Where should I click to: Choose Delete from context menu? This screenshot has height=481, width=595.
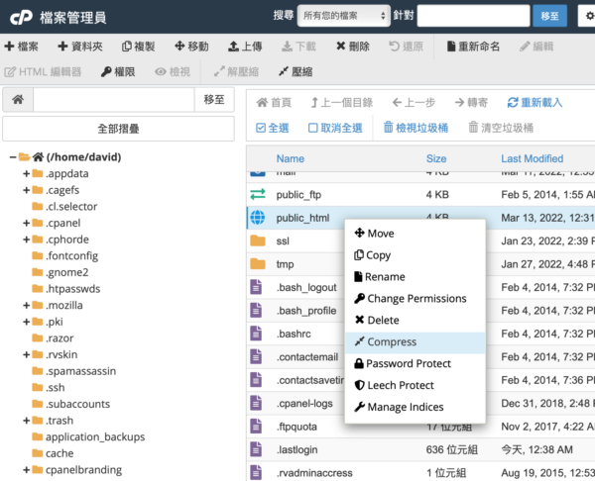[x=416, y=320]
